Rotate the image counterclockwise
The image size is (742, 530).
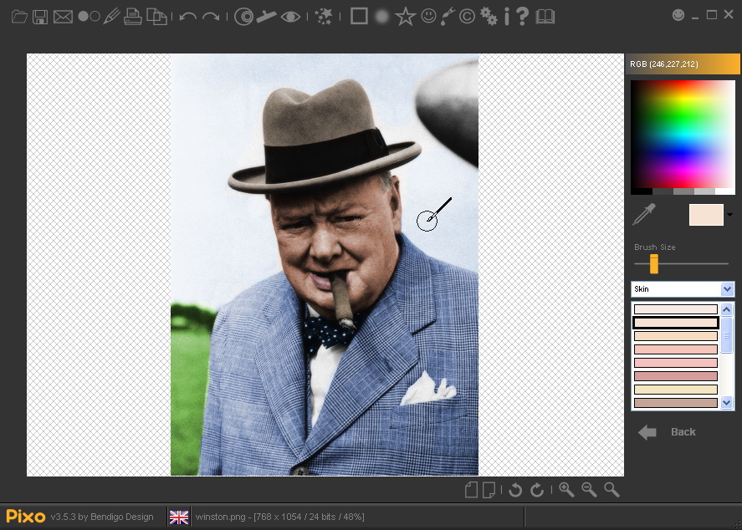click(515, 490)
